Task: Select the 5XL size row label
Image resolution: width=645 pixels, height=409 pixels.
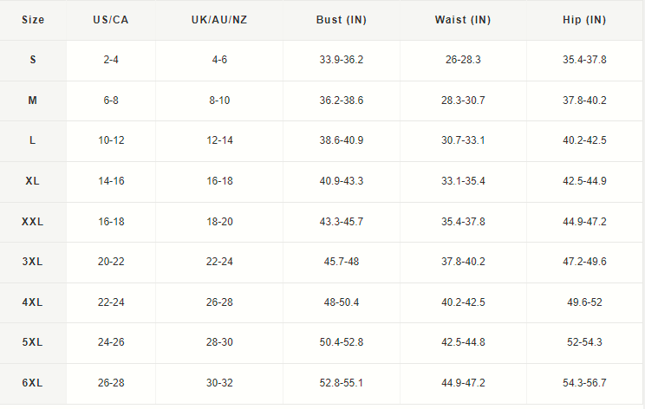Action: coord(32,342)
